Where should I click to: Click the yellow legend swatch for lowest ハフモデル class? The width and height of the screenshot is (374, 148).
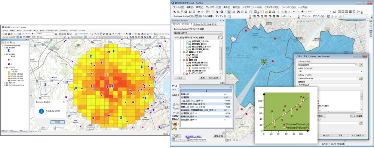tap(9, 72)
